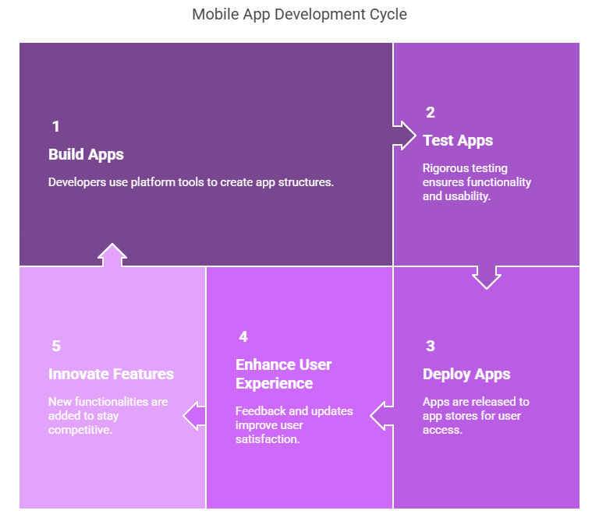Click the 'Build Apps' heading
This screenshot has height=514, width=599.
click(x=86, y=154)
